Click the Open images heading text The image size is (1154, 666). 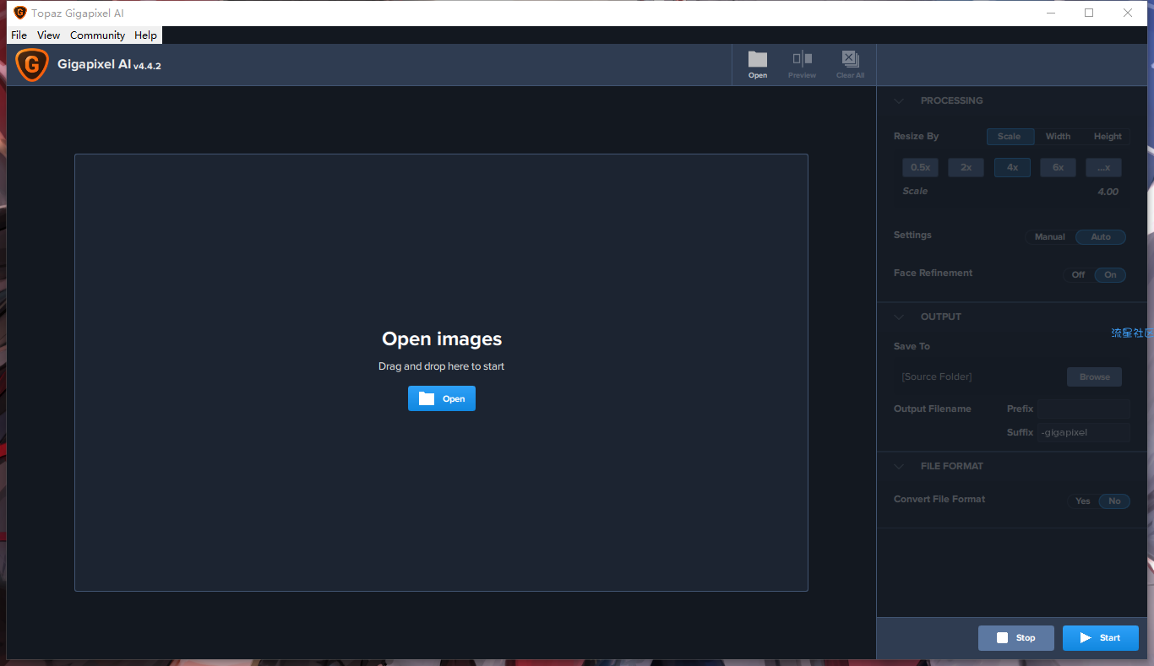[442, 339]
